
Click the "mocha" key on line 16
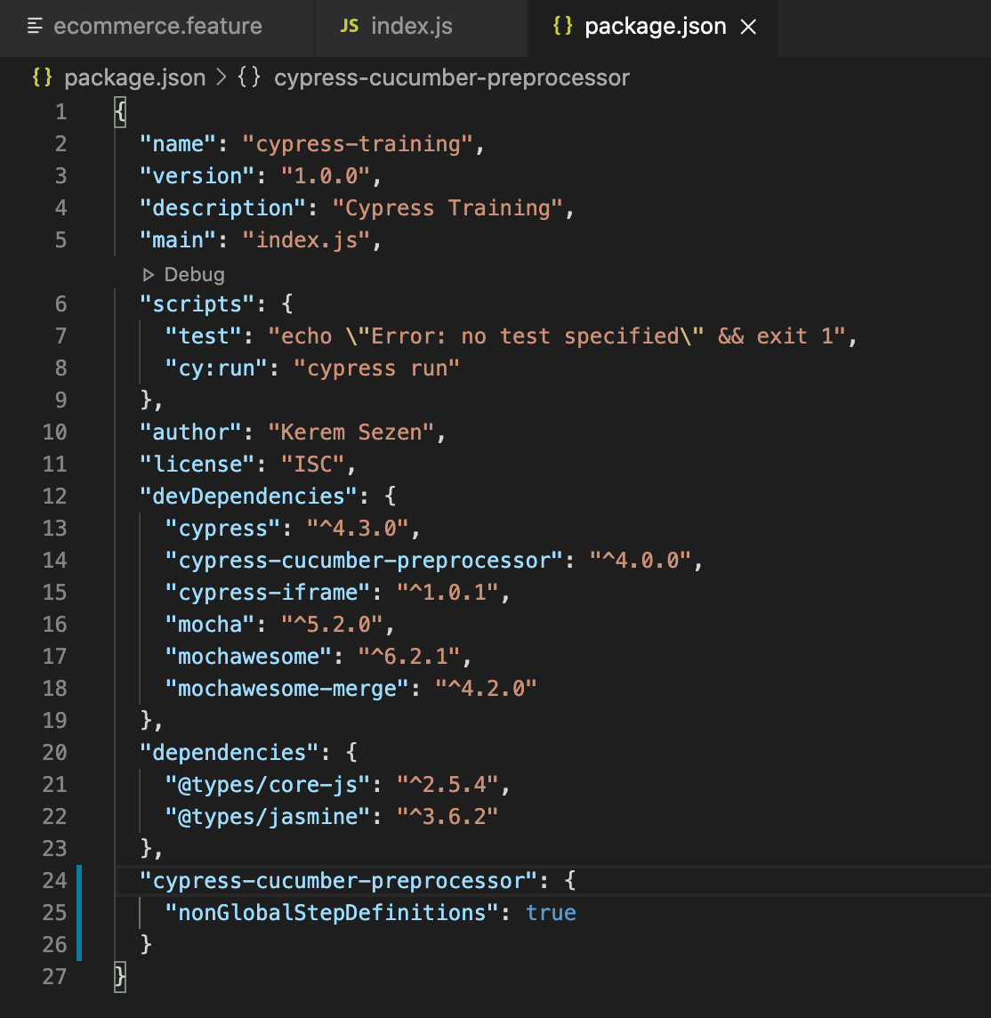click(x=210, y=625)
